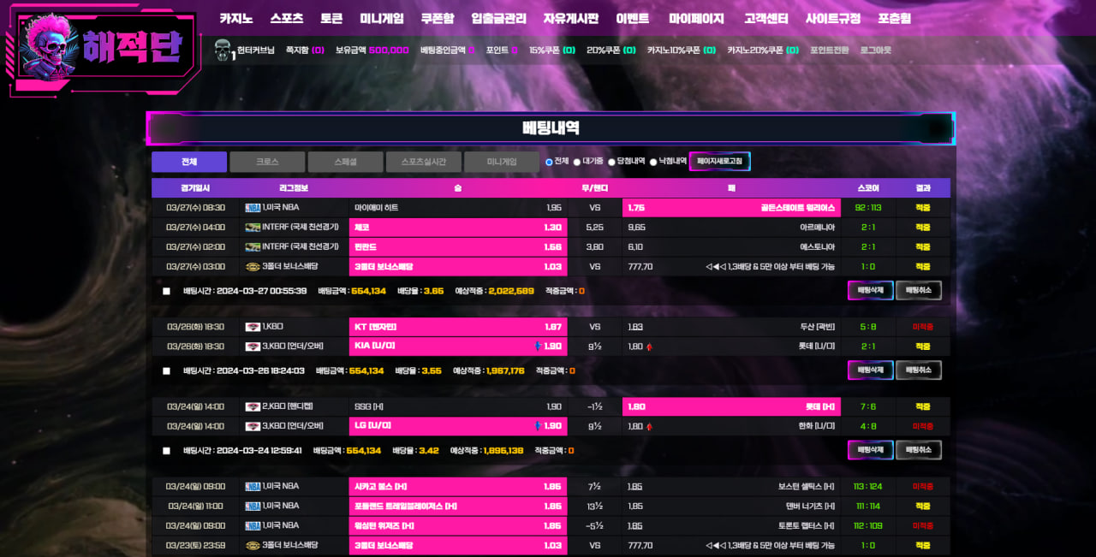Screen dimensions: 1096x557
Task: Click the 3폴더 보너스배당 coin icon at 03/27 03:00
Action: click(x=253, y=267)
